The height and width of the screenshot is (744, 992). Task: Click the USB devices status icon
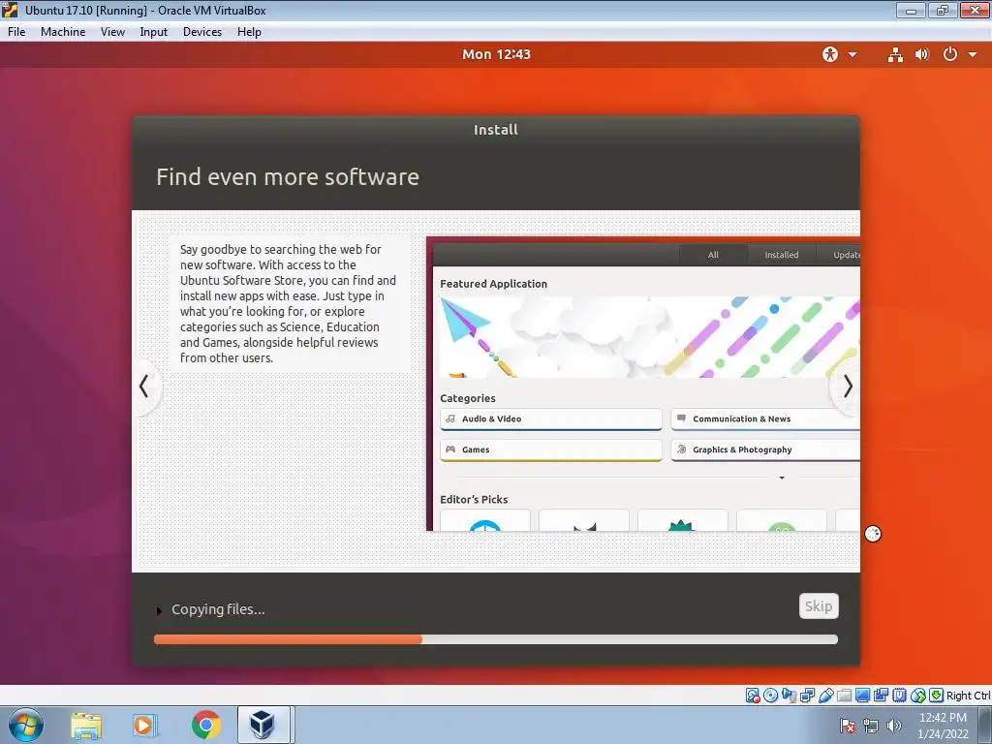[x=825, y=696]
